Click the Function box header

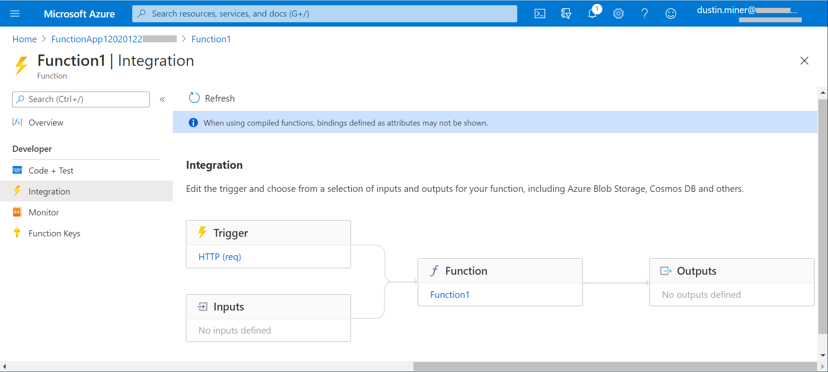(x=500, y=271)
